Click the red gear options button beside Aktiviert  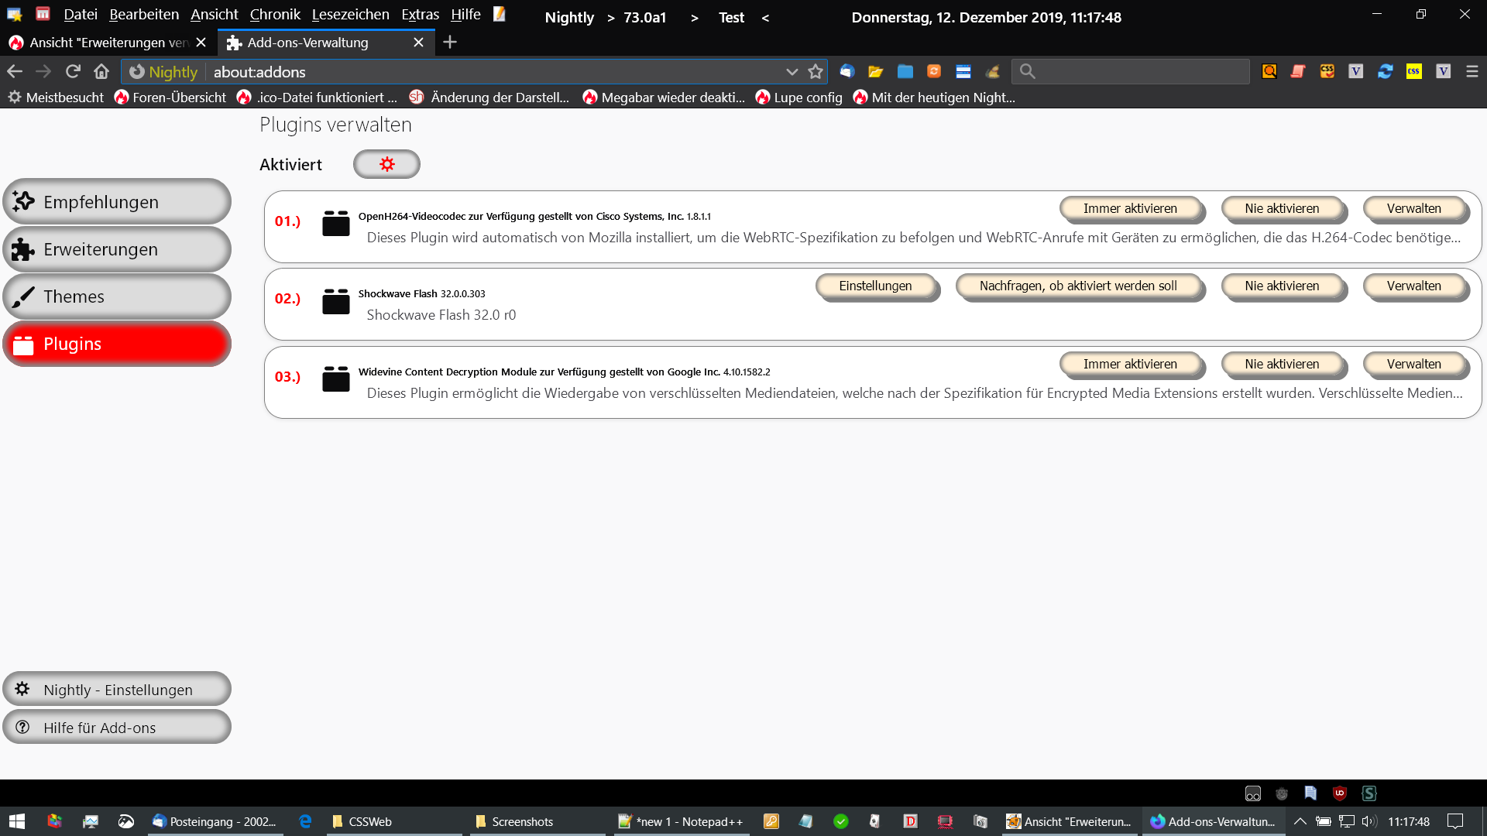pos(386,164)
